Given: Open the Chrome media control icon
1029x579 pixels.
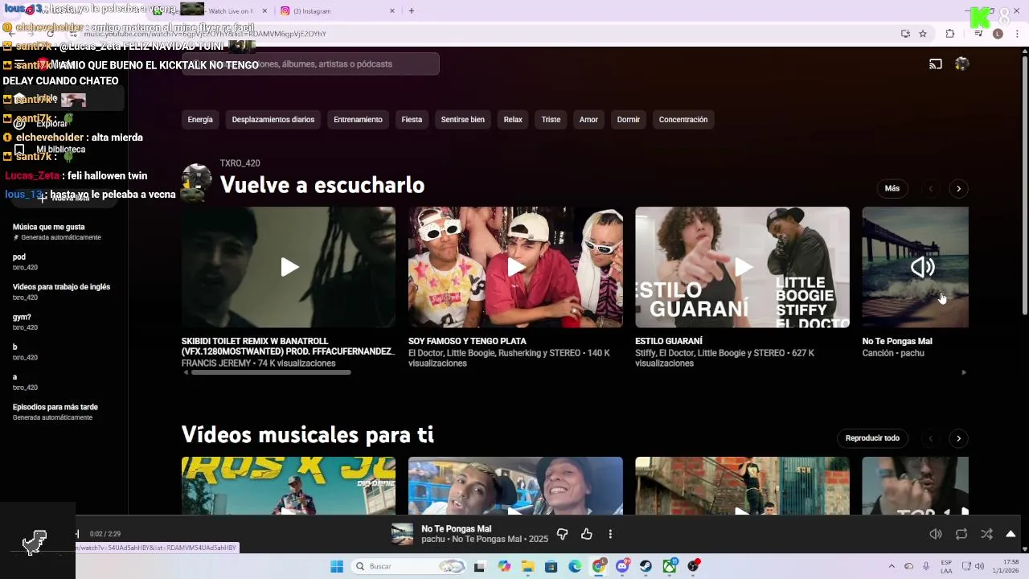Looking at the screenshot, I should point(978,34).
